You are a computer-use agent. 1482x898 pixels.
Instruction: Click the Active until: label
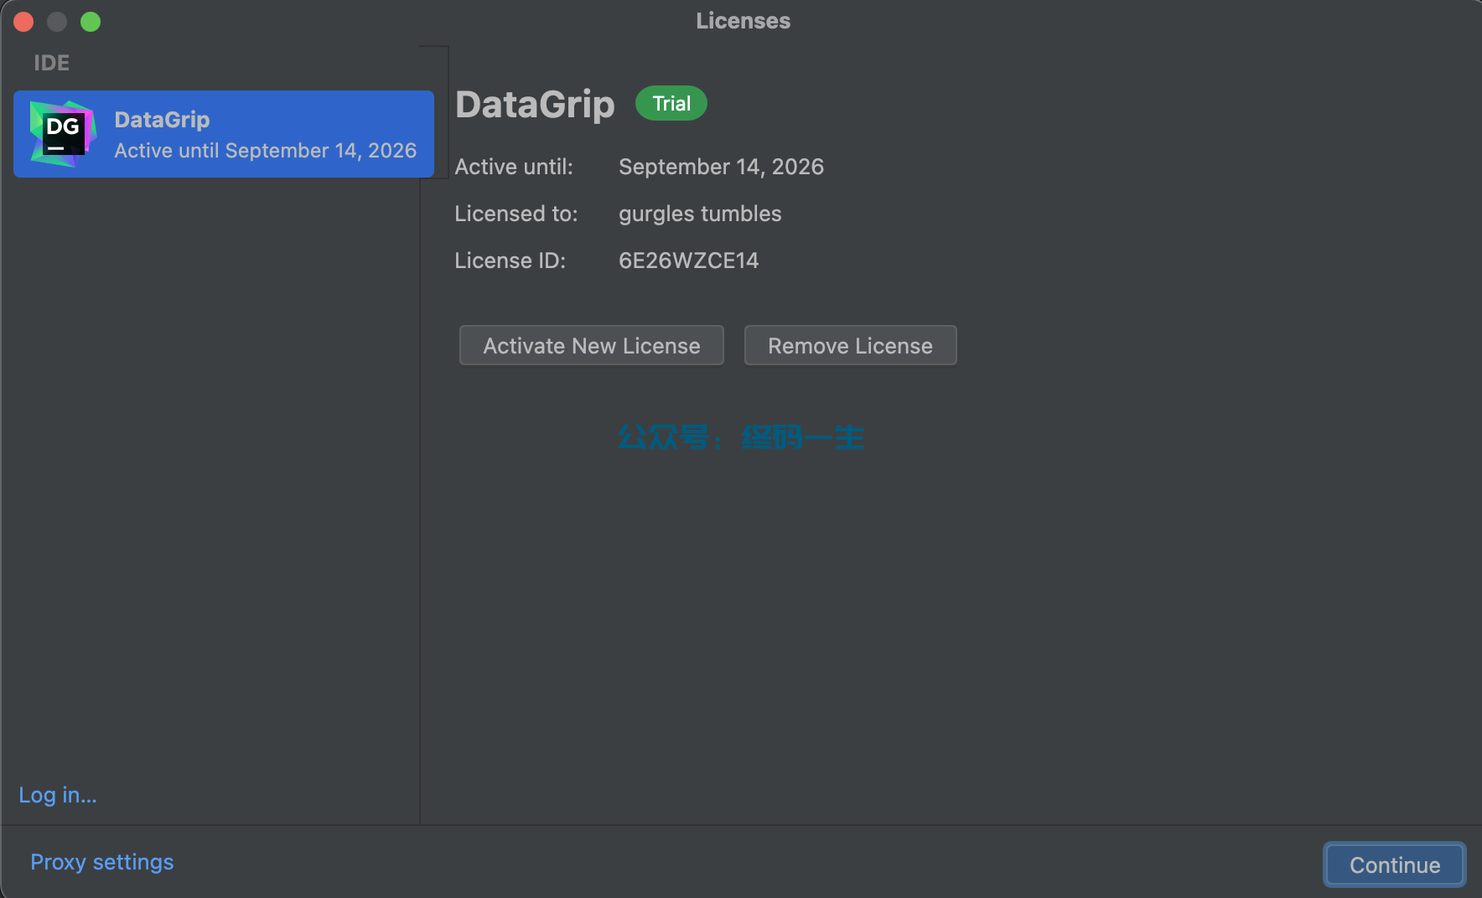514,167
